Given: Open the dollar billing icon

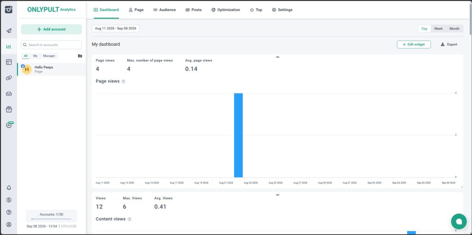Looking at the screenshot, I should click(9, 200).
